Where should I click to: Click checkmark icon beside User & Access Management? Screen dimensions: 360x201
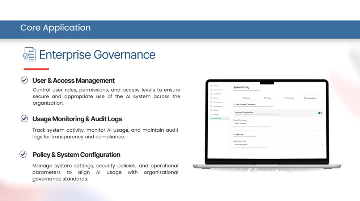click(24, 80)
